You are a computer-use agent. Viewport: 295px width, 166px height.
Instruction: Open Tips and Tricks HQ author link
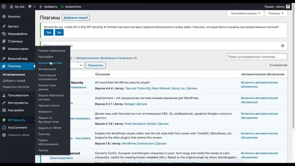click(137, 88)
